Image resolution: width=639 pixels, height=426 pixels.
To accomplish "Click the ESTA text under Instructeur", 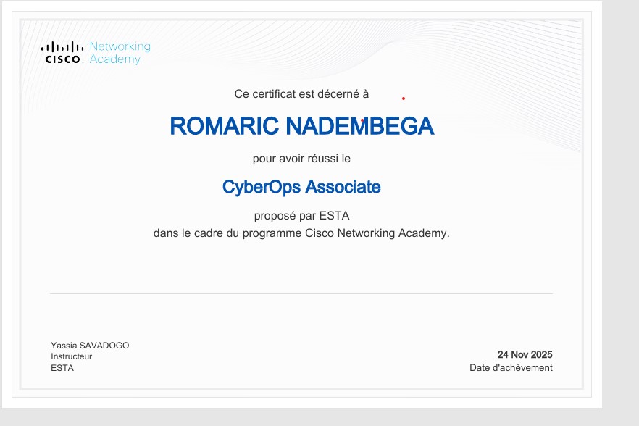I will (x=62, y=368).
